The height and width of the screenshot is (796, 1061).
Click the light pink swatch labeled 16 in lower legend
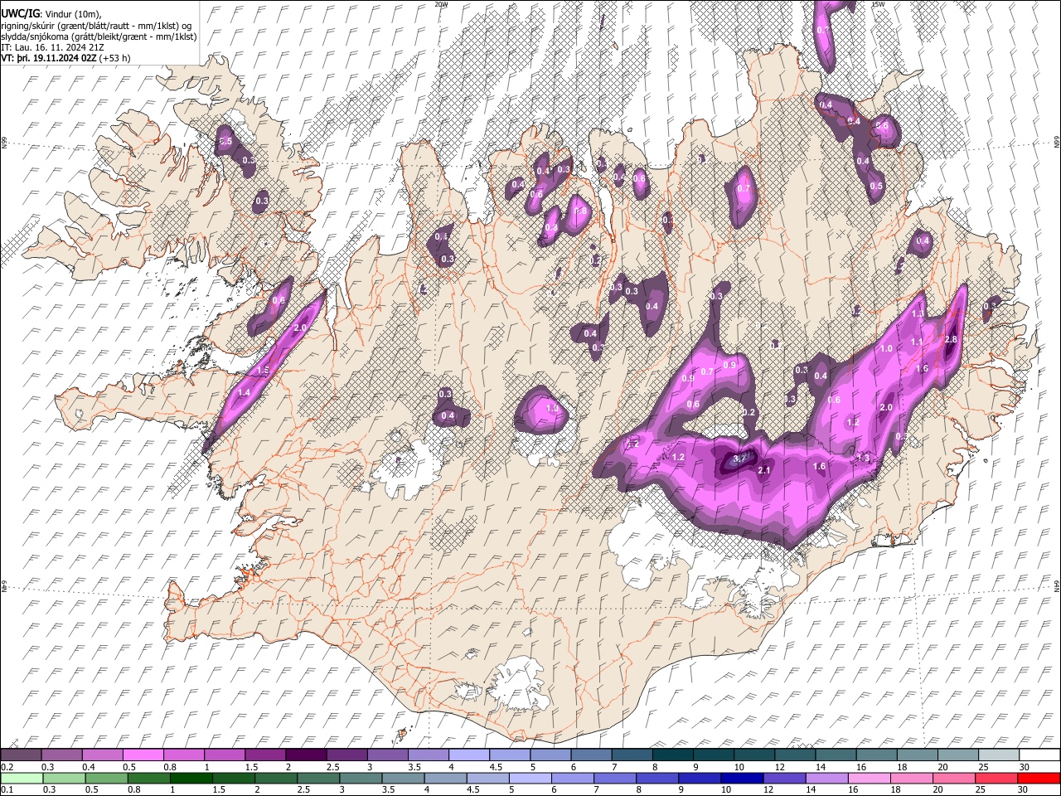[x=869, y=778]
